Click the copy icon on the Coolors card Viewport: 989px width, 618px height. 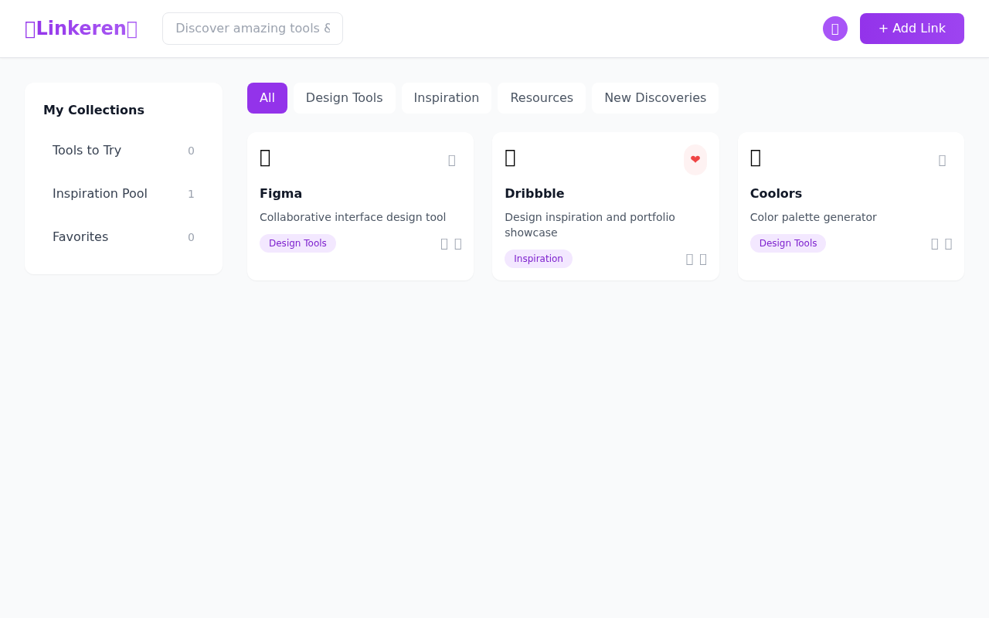[x=948, y=243]
